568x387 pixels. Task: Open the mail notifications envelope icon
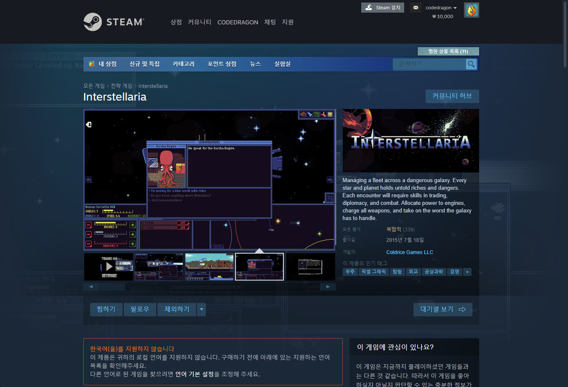point(416,8)
